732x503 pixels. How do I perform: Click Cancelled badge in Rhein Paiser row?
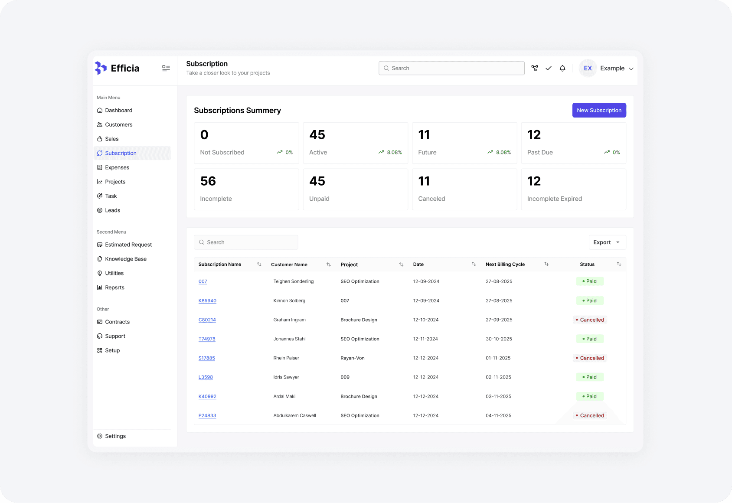(590, 358)
